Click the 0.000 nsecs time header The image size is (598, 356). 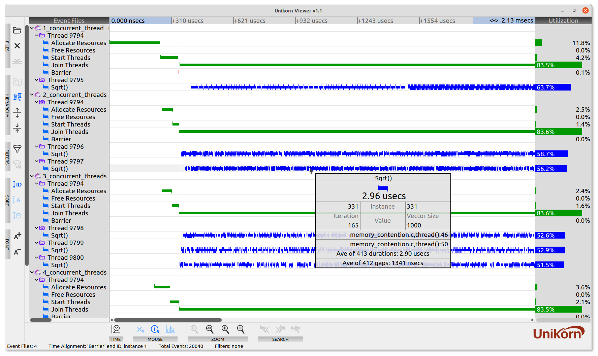[140, 21]
